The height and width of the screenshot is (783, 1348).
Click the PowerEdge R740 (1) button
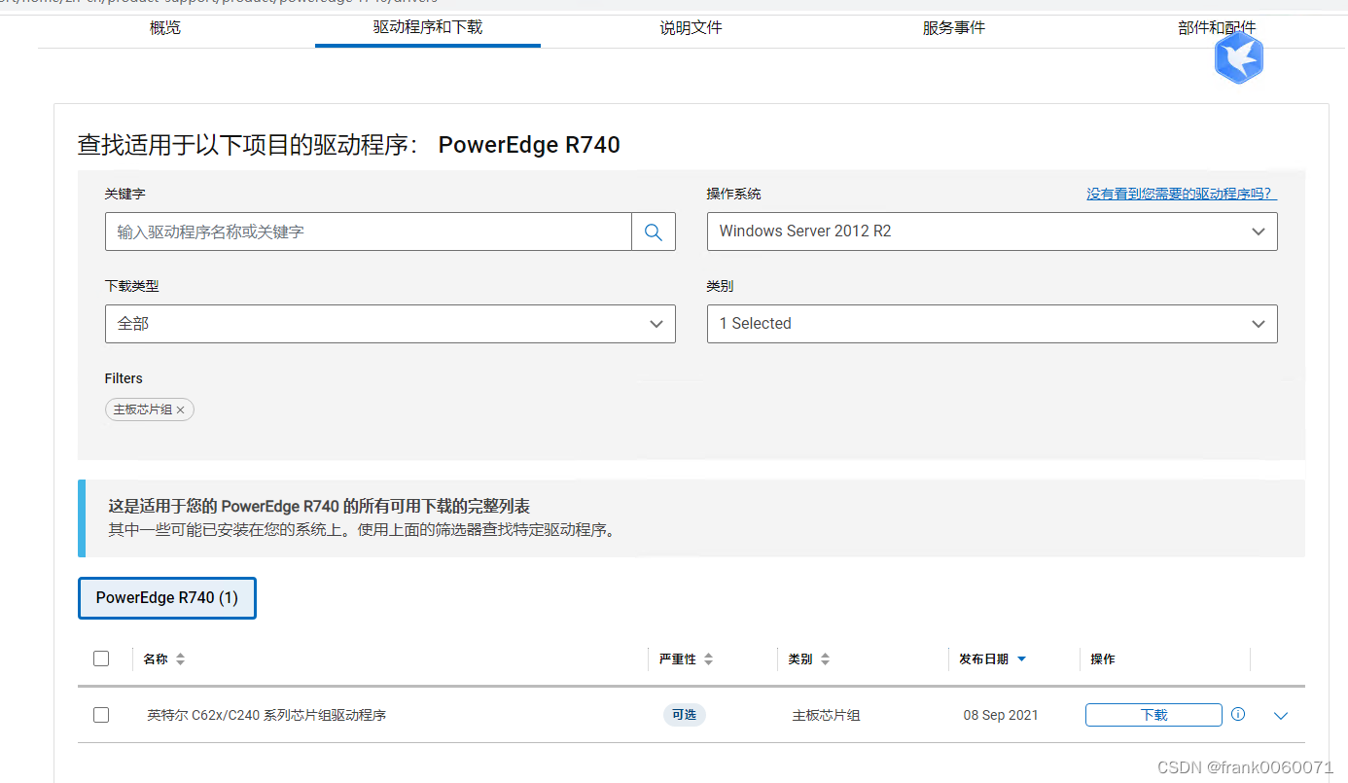click(x=167, y=598)
